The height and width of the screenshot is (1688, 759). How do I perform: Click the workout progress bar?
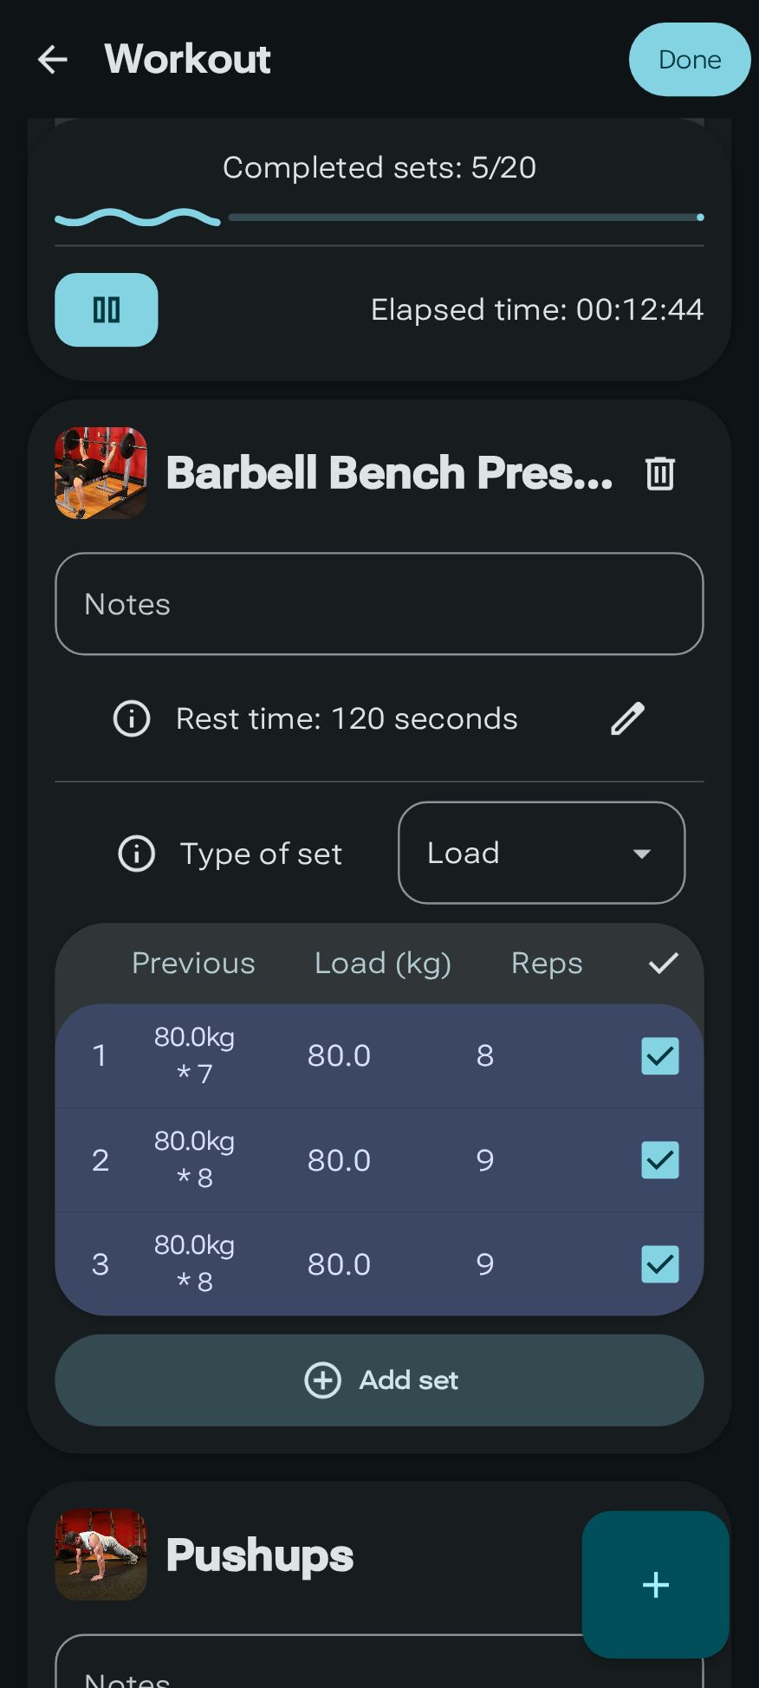(379, 217)
